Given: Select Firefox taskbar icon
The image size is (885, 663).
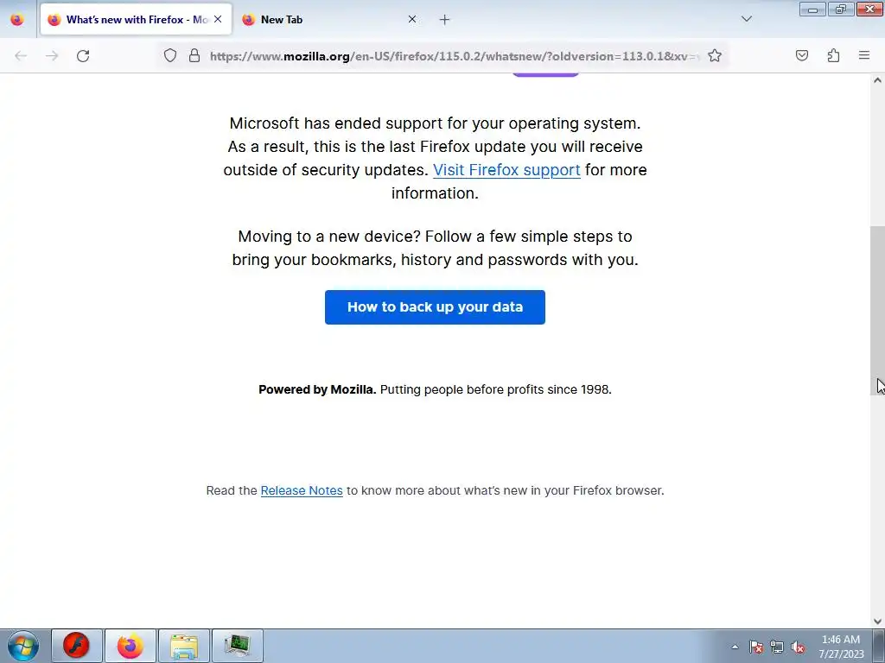Looking at the screenshot, I should [x=130, y=646].
